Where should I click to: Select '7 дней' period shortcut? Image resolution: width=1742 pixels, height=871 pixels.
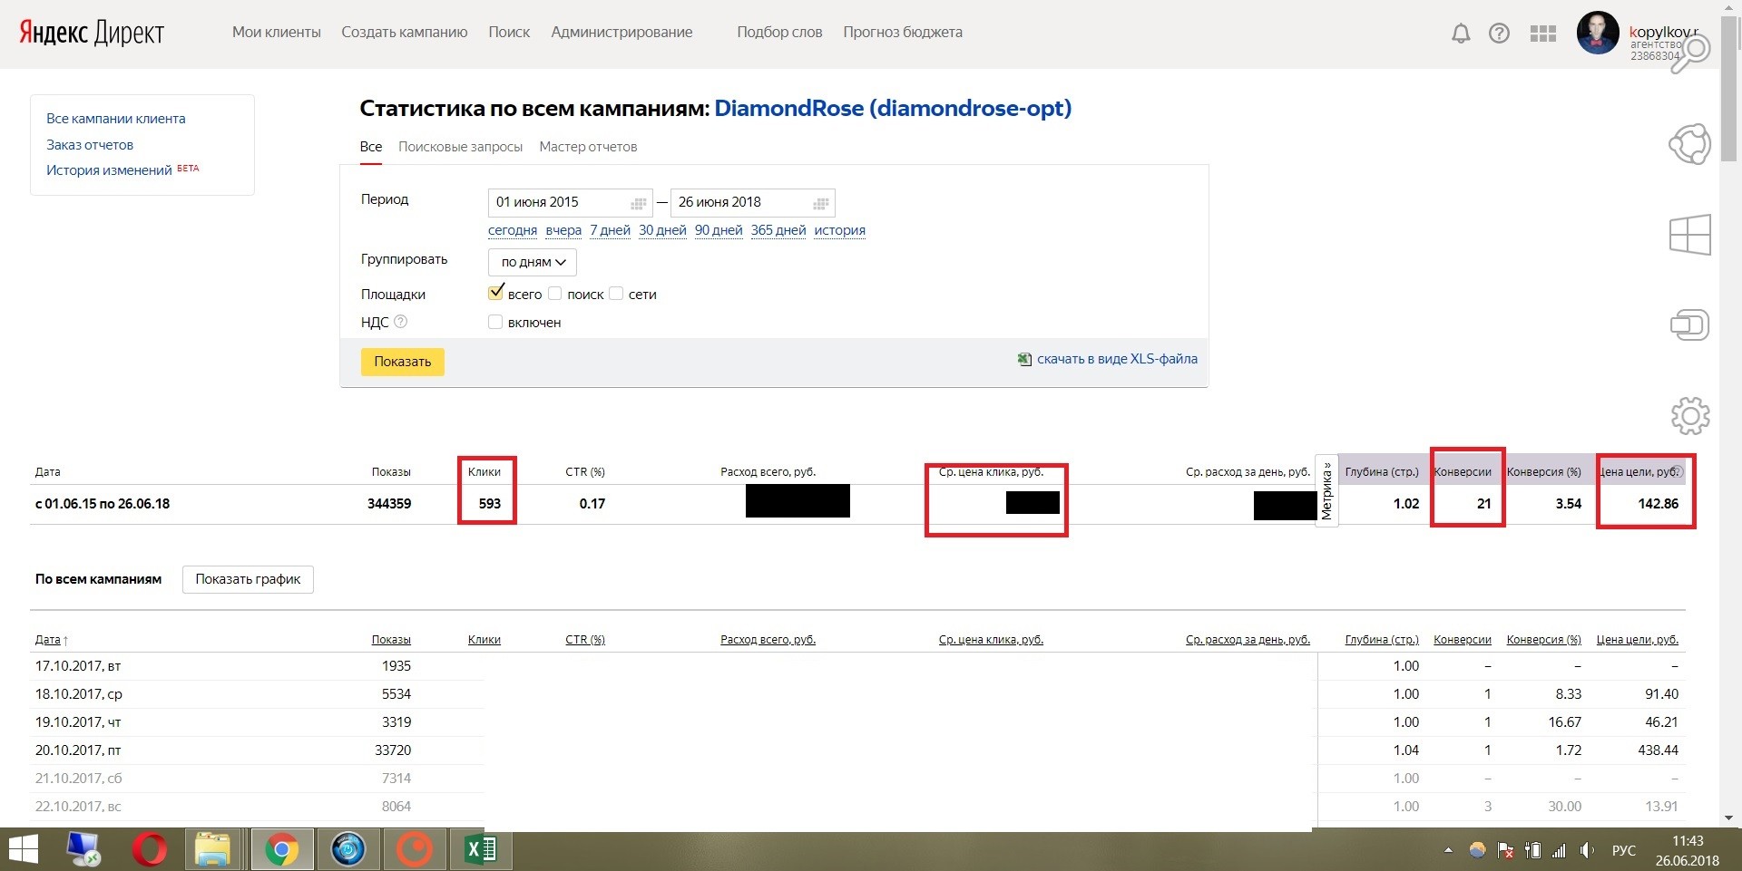click(x=610, y=230)
